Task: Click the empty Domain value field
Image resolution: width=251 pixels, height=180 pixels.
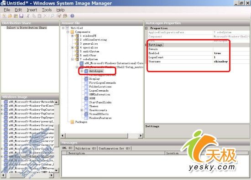Action: point(231,49)
